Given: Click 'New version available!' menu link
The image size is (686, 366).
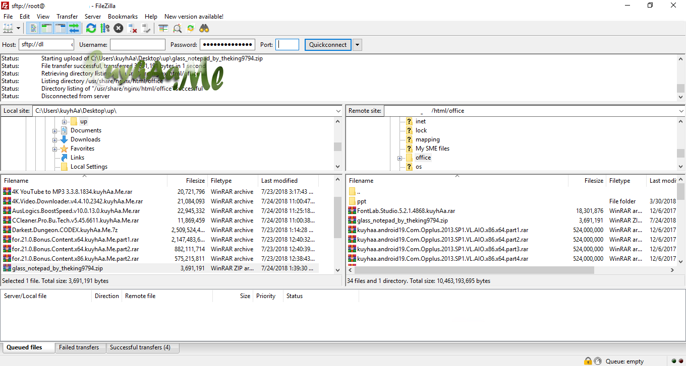Looking at the screenshot, I should tap(194, 16).
